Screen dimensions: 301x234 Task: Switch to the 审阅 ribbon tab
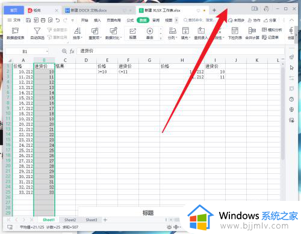[156, 20]
